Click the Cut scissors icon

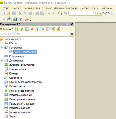click(20, 13)
